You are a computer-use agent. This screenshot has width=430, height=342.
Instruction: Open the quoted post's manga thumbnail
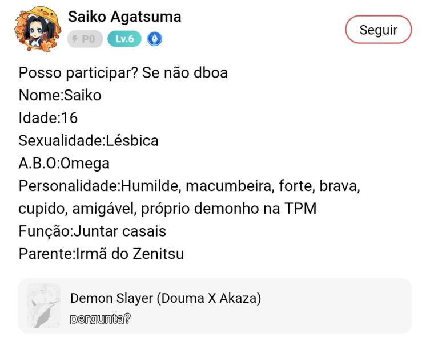coord(44,306)
